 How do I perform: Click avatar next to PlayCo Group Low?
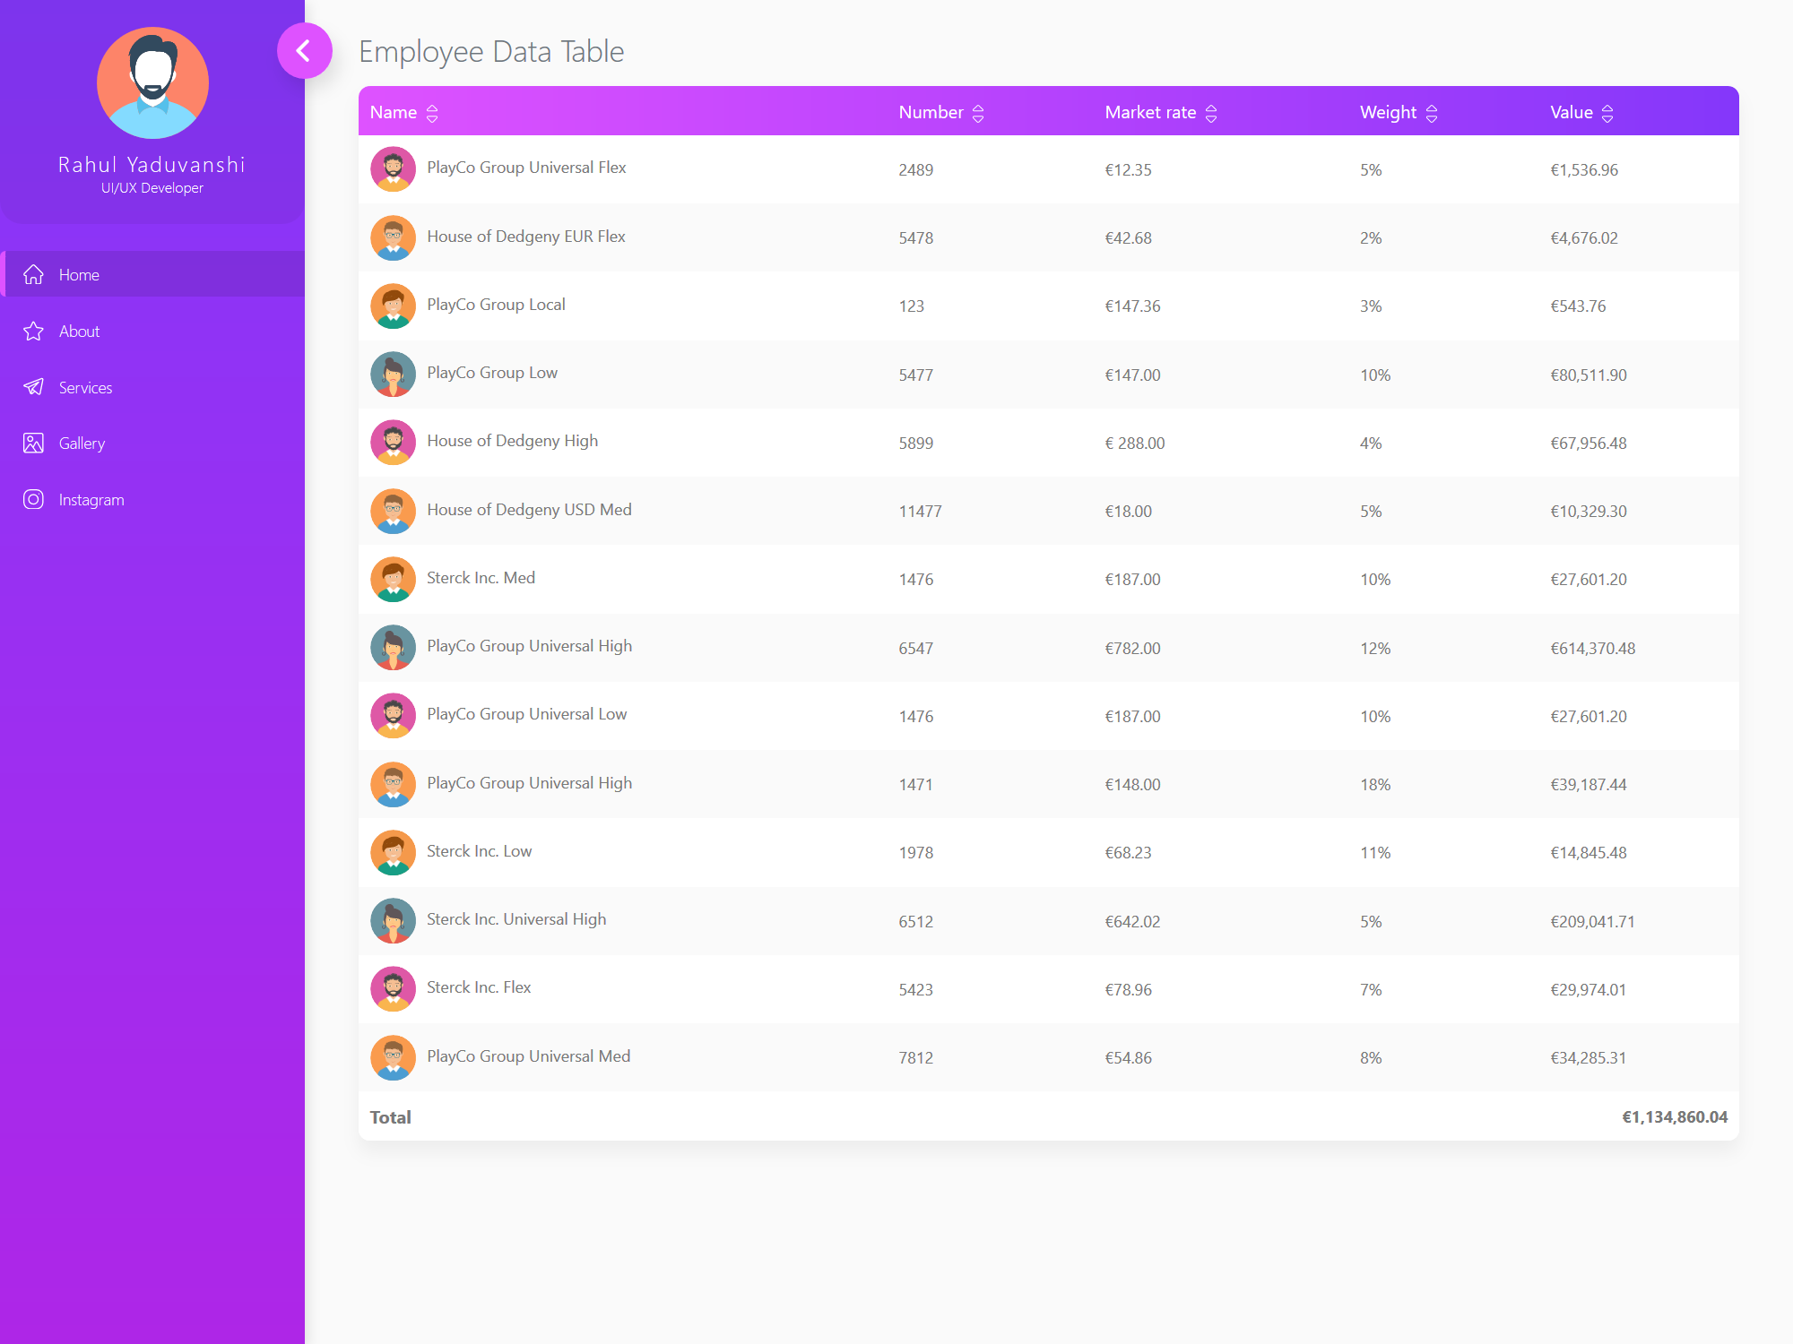(x=393, y=375)
